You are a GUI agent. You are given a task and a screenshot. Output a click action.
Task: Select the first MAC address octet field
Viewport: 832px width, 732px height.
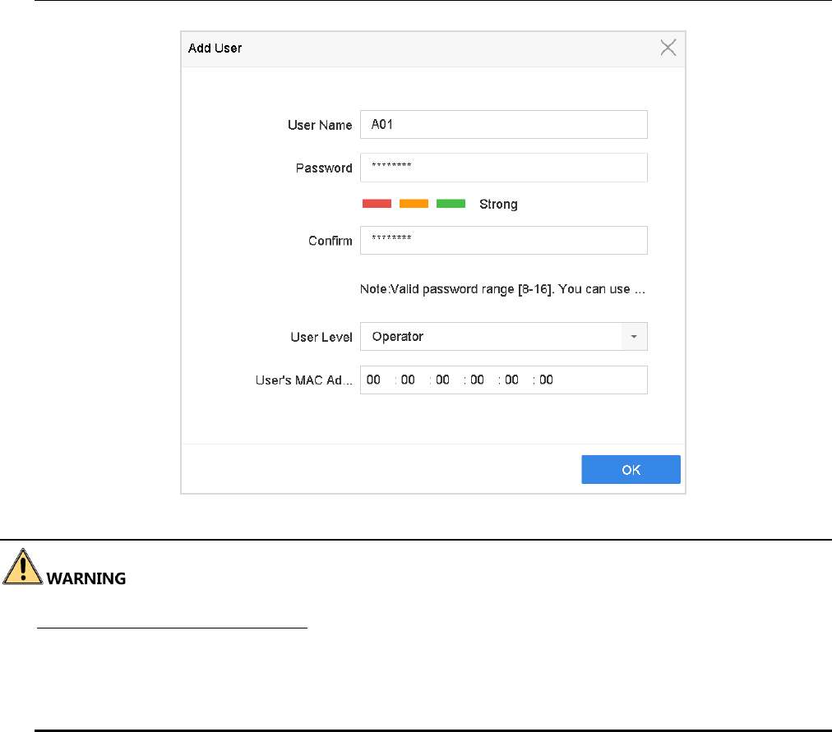(374, 380)
